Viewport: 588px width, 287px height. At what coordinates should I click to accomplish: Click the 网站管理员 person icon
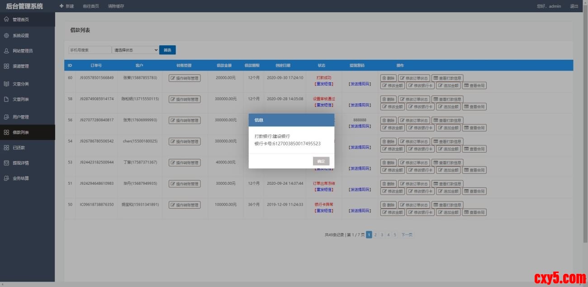click(x=6, y=51)
